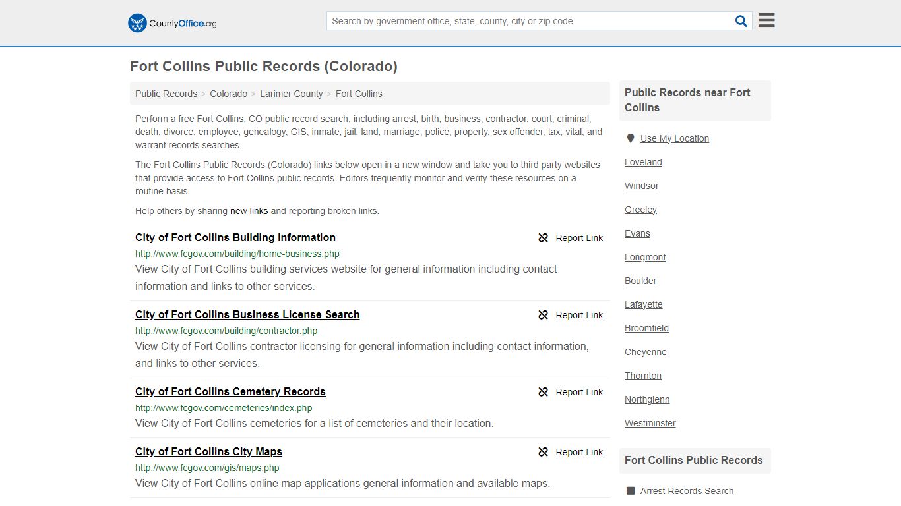Open Greeley public records
Screen dimensions: 901x506
pos(640,210)
